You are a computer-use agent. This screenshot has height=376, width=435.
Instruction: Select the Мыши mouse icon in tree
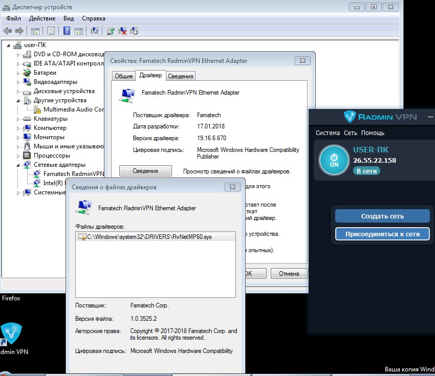[x=27, y=146]
